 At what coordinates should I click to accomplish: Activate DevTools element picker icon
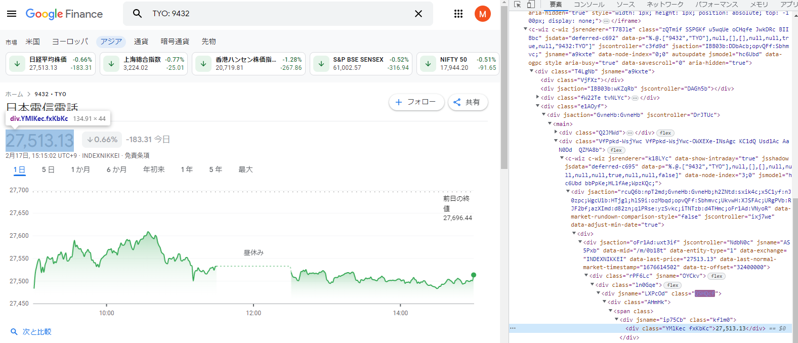coord(517,4)
